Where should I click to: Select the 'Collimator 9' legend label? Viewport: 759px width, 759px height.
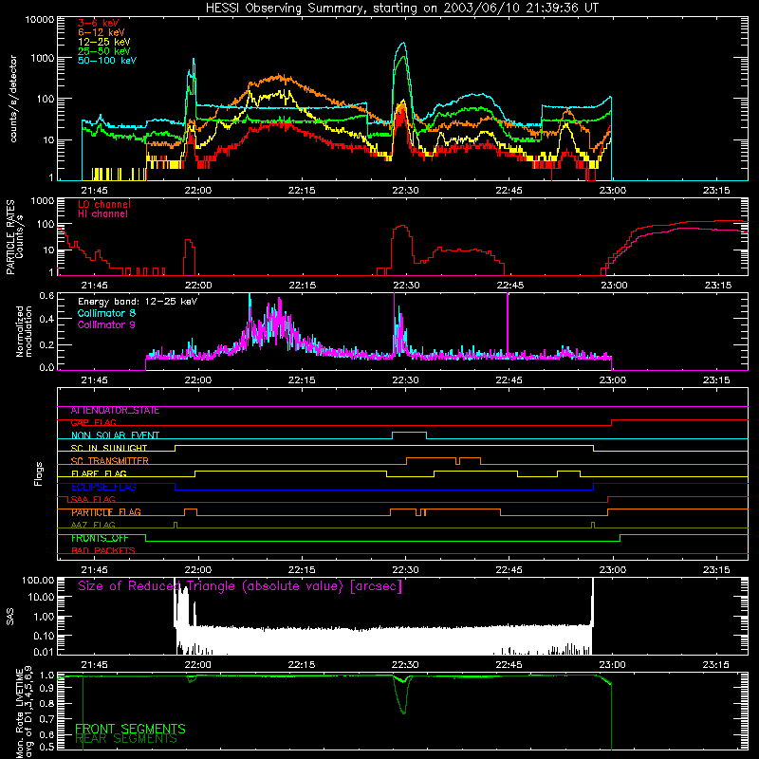click(x=106, y=324)
